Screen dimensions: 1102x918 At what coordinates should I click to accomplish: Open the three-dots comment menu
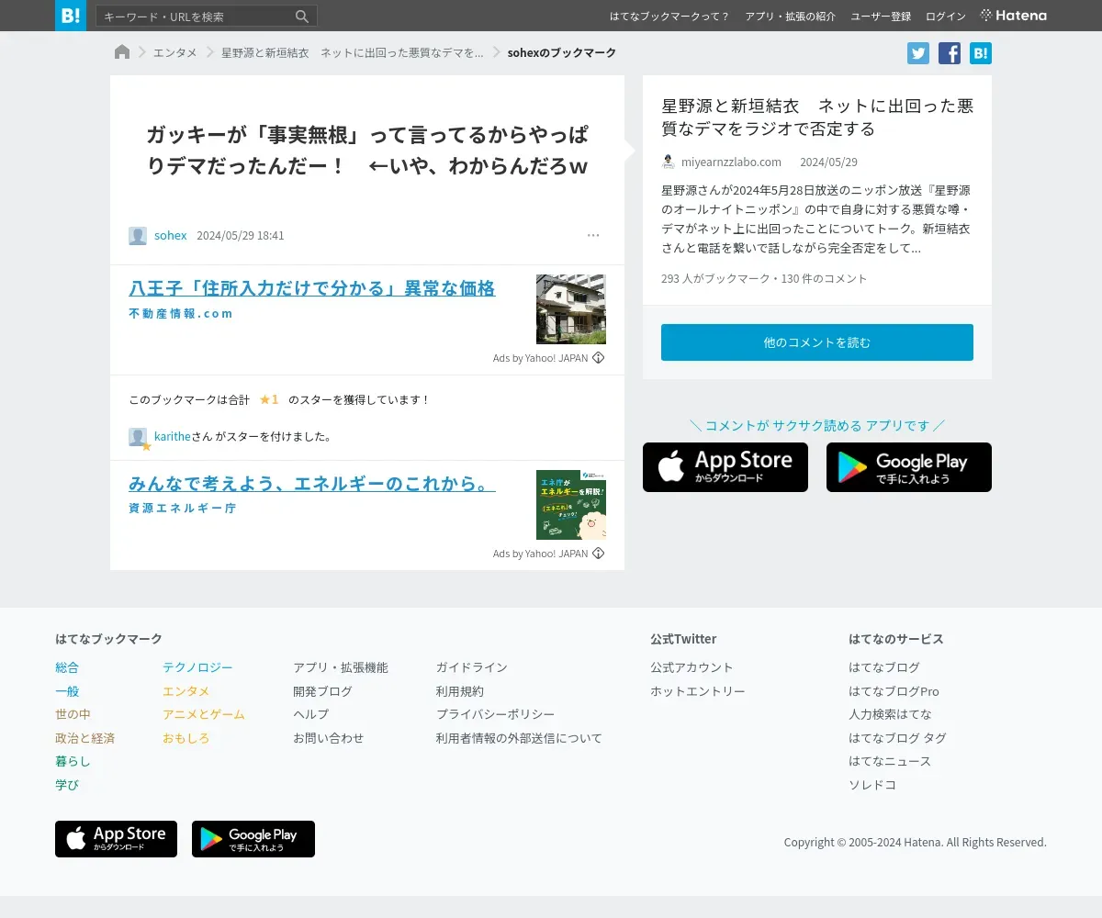coord(593,236)
